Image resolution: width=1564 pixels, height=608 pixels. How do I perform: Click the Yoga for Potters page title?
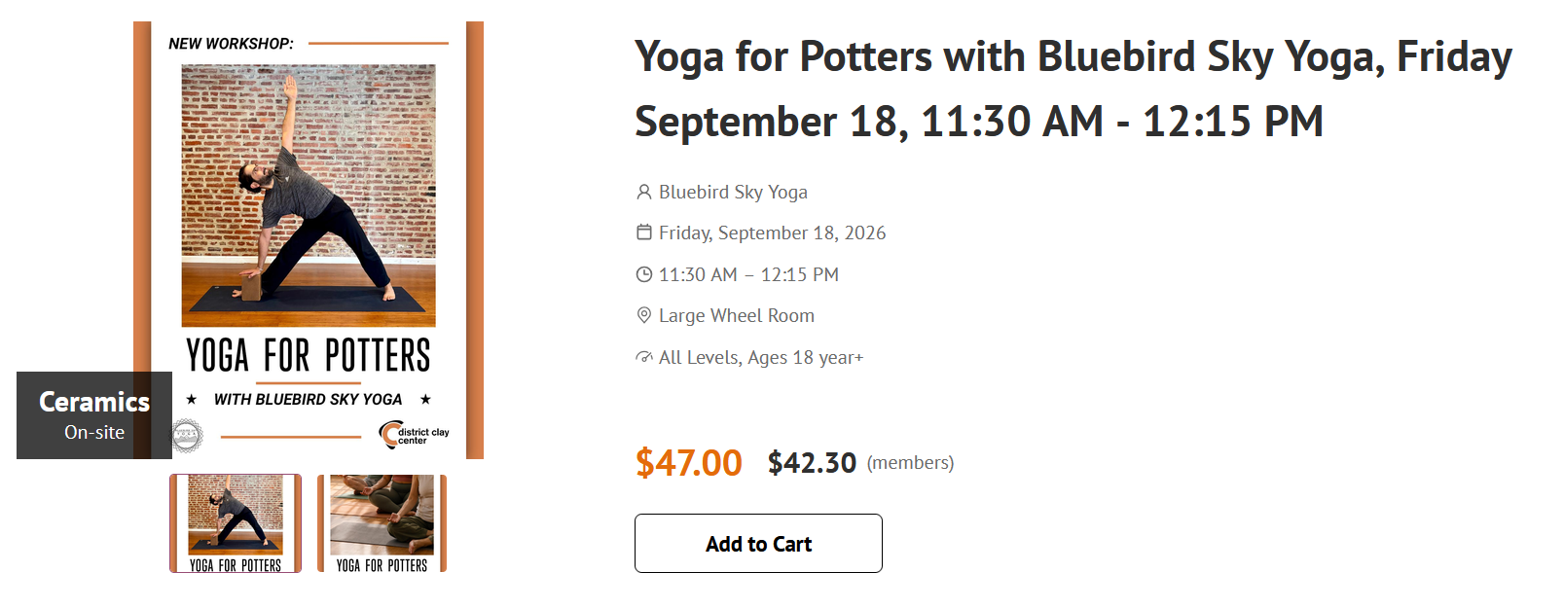click(1073, 89)
